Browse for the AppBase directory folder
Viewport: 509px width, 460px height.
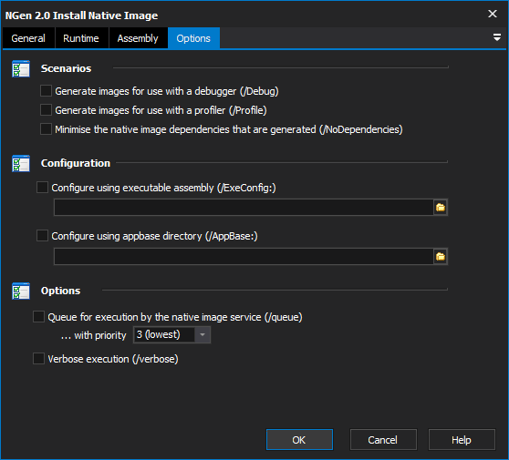[441, 257]
